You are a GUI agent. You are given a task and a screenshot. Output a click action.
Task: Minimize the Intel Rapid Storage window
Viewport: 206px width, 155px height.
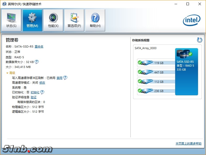point(176,4)
